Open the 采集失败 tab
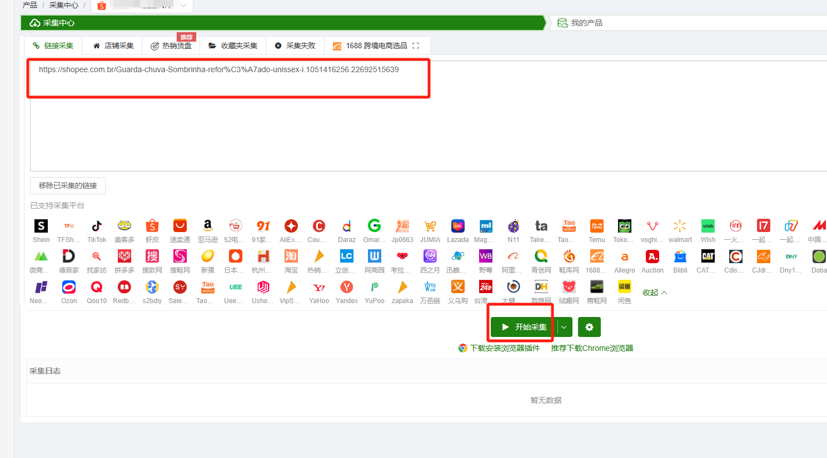The image size is (827, 458). pos(295,46)
